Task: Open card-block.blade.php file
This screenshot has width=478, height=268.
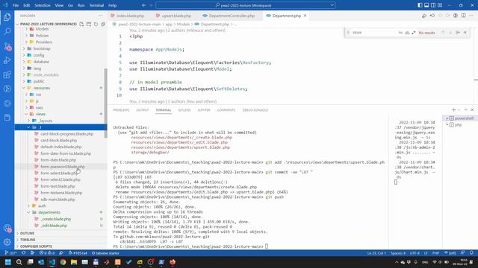Action: click(x=58, y=141)
